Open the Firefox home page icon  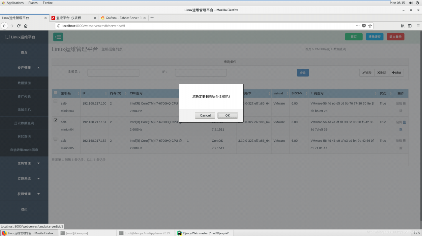tap(26, 26)
